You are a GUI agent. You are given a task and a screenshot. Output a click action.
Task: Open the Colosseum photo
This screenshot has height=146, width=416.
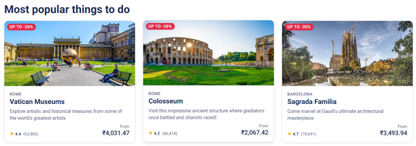coord(208,53)
